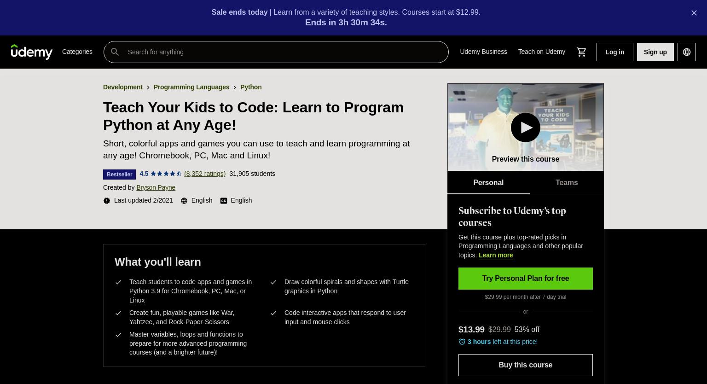The height and width of the screenshot is (384, 707).
Task: Switch to the Personal tab
Action: [x=488, y=182]
